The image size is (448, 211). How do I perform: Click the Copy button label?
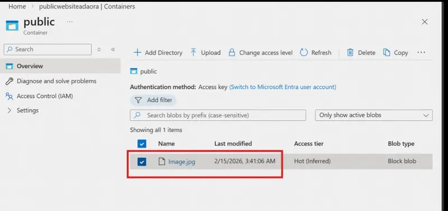click(401, 52)
